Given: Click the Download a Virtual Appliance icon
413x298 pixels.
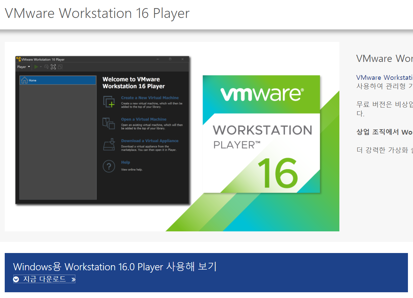Looking at the screenshot, I should (x=109, y=145).
